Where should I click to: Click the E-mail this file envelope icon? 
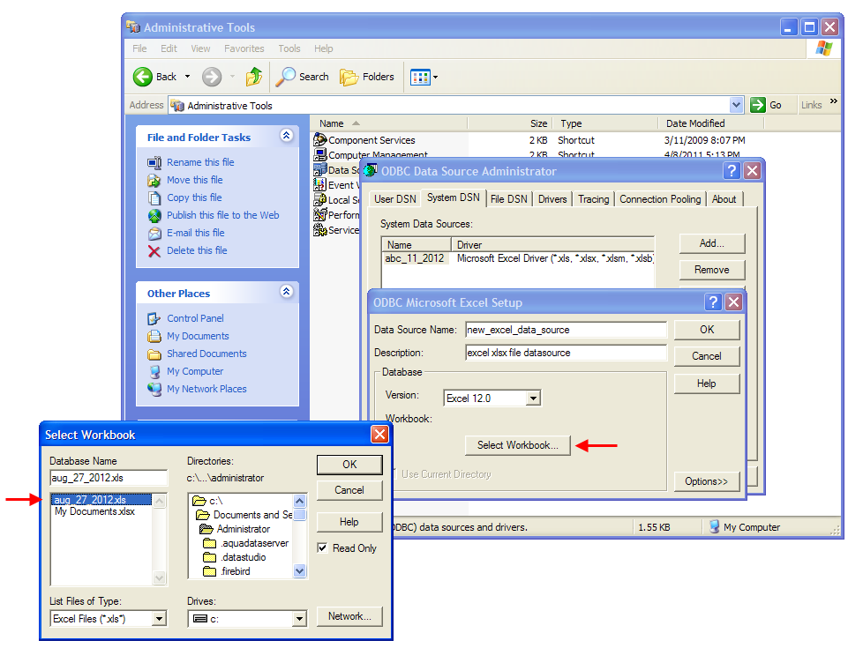point(154,234)
